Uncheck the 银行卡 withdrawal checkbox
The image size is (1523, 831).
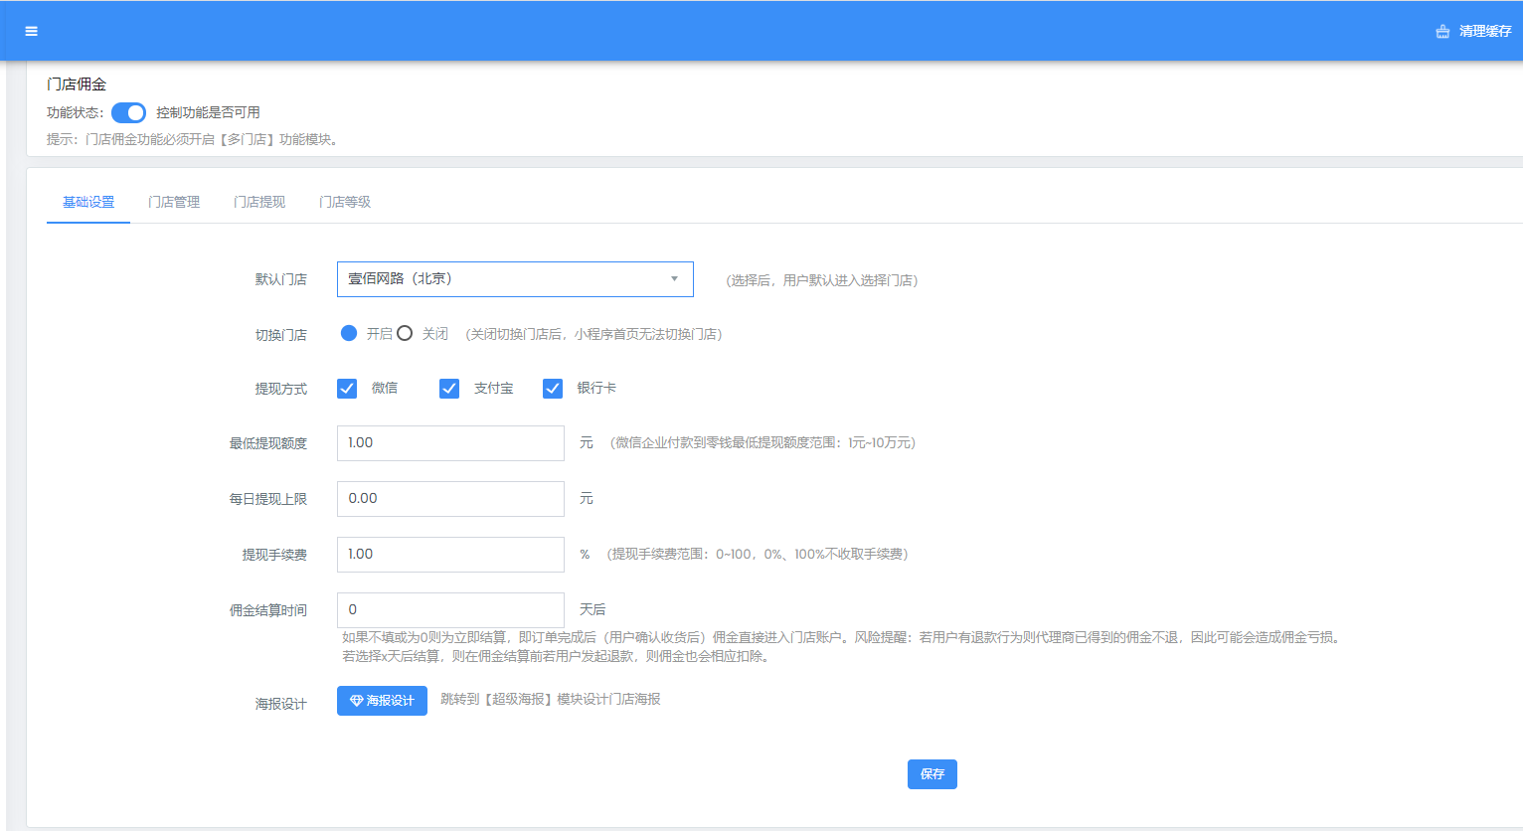click(x=553, y=389)
